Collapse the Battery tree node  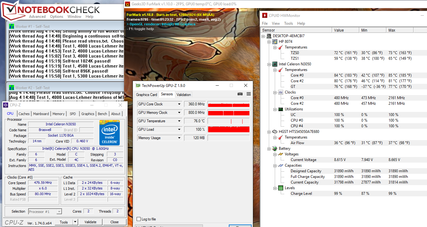269,149
